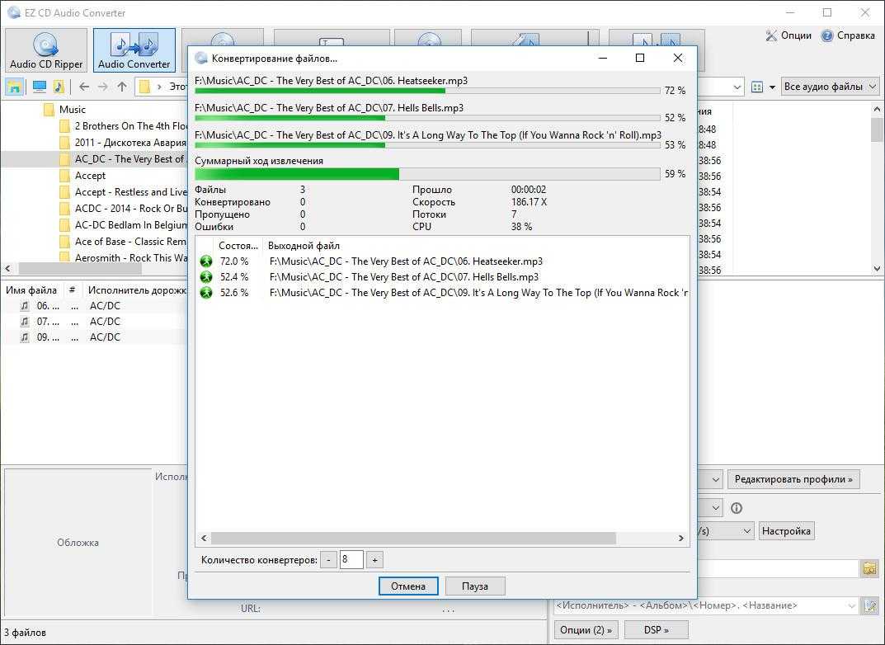Click the info icon near format dropdown

(736, 508)
